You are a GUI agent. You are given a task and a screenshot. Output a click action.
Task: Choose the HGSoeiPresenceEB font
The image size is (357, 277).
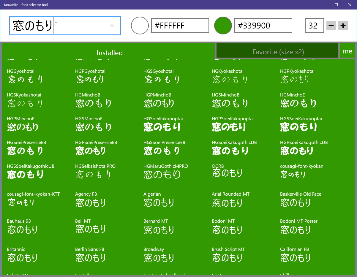pos(26,147)
